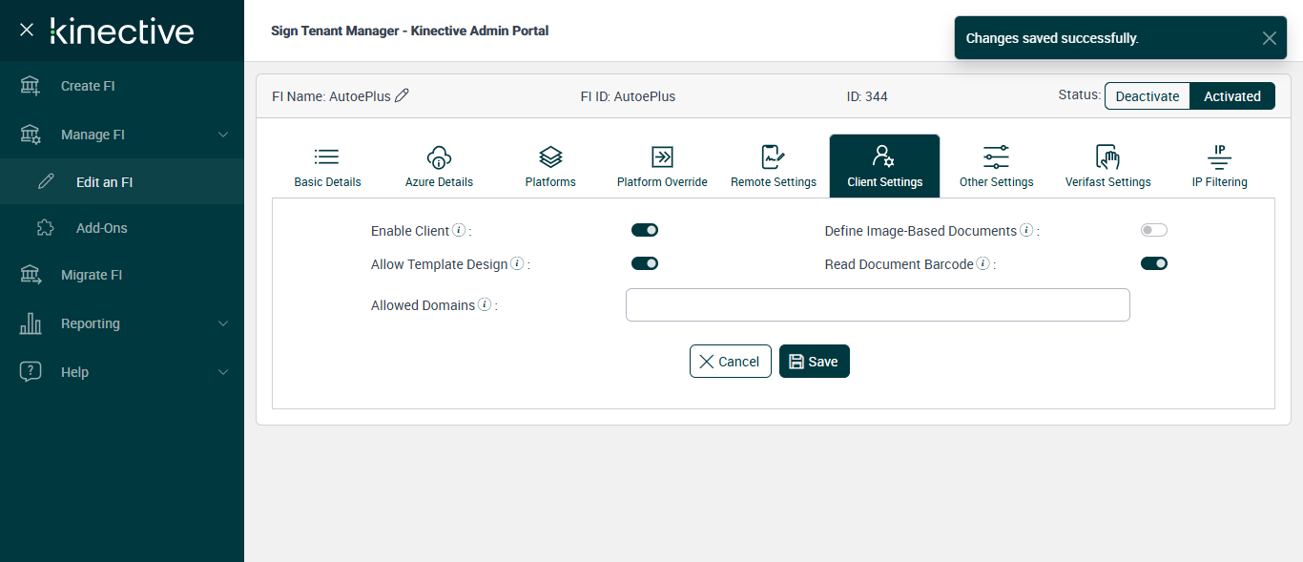This screenshot has width=1303, height=562.
Task: Open Add-Ons in the sidebar
Action: [122, 228]
